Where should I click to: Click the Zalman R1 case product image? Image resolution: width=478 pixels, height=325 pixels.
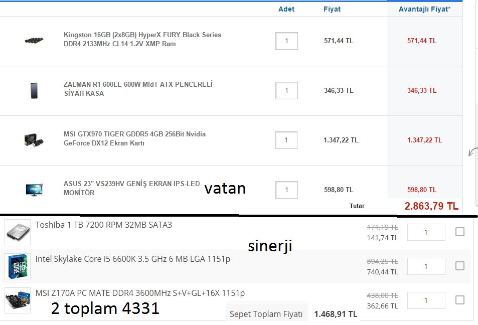(x=34, y=90)
